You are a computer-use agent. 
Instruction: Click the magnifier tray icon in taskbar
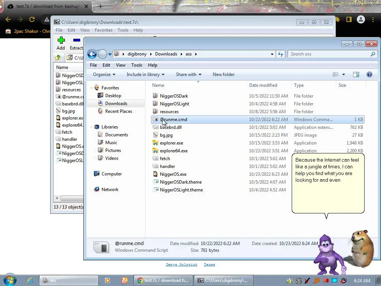point(317,281)
